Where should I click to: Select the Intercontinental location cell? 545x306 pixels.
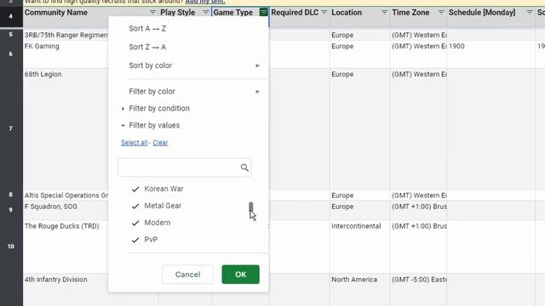click(359, 246)
